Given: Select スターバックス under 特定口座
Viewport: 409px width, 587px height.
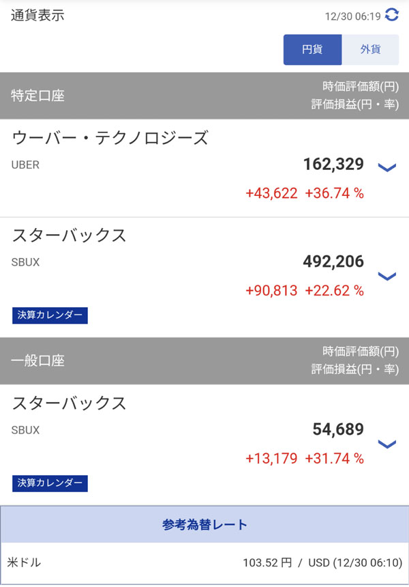Looking at the screenshot, I should [70, 235].
